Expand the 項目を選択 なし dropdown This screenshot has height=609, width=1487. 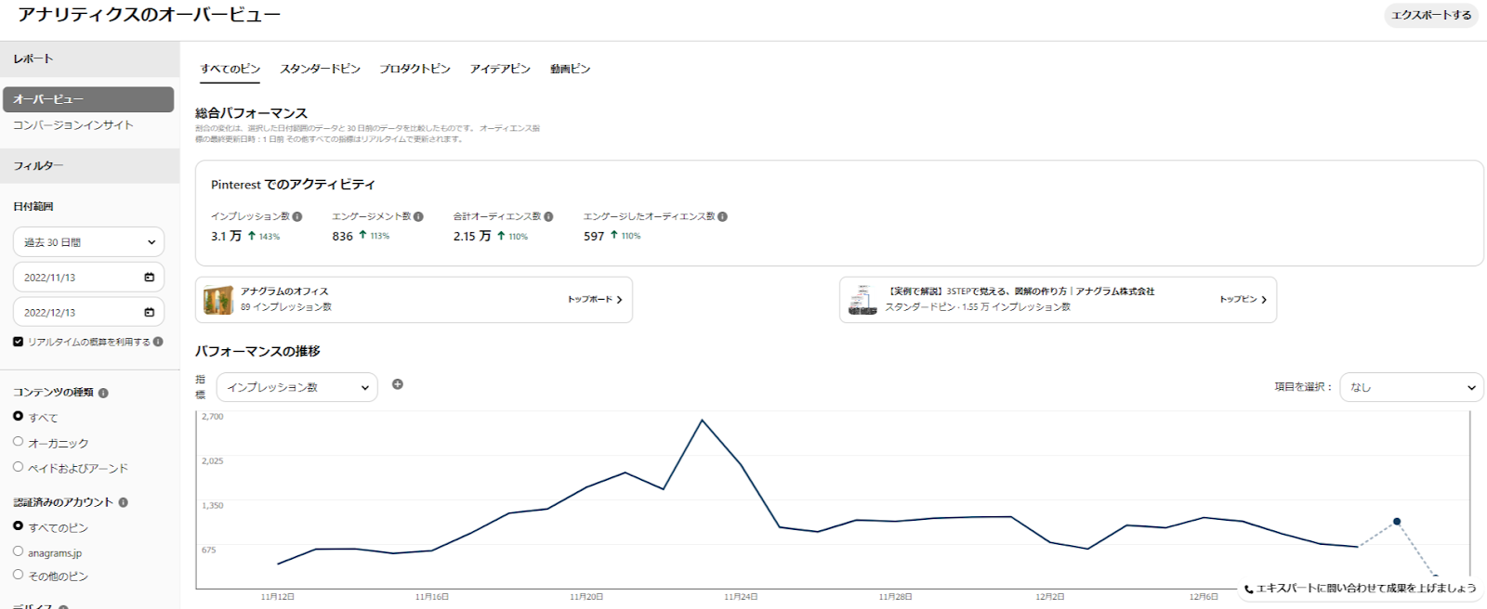point(1411,387)
